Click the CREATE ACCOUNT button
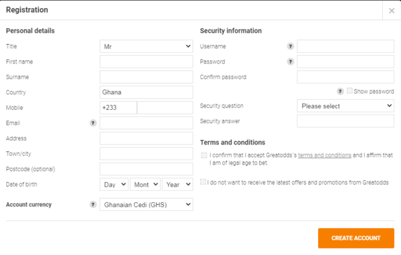This screenshot has width=401, height=255. pos(356,238)
